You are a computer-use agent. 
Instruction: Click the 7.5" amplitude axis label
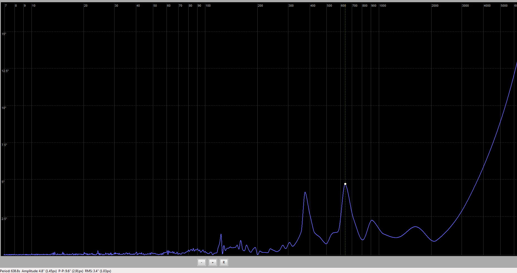(x=4, y=145)
